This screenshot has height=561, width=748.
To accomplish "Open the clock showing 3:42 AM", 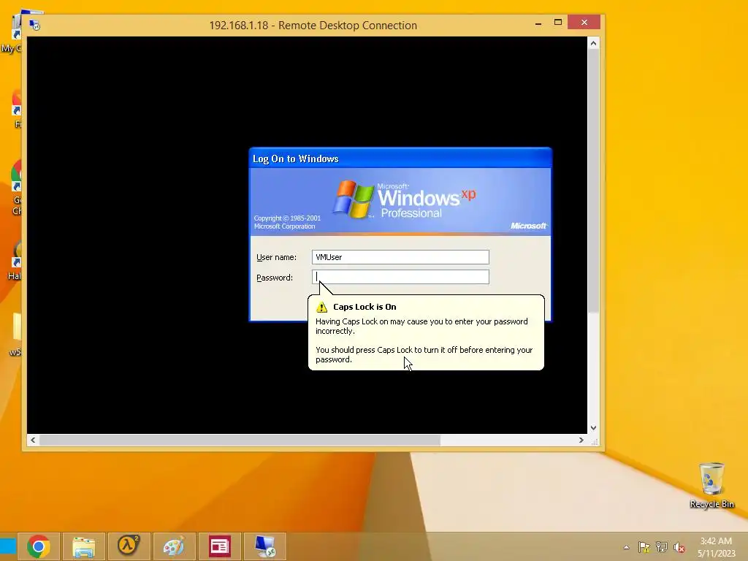I will point(716,547).
